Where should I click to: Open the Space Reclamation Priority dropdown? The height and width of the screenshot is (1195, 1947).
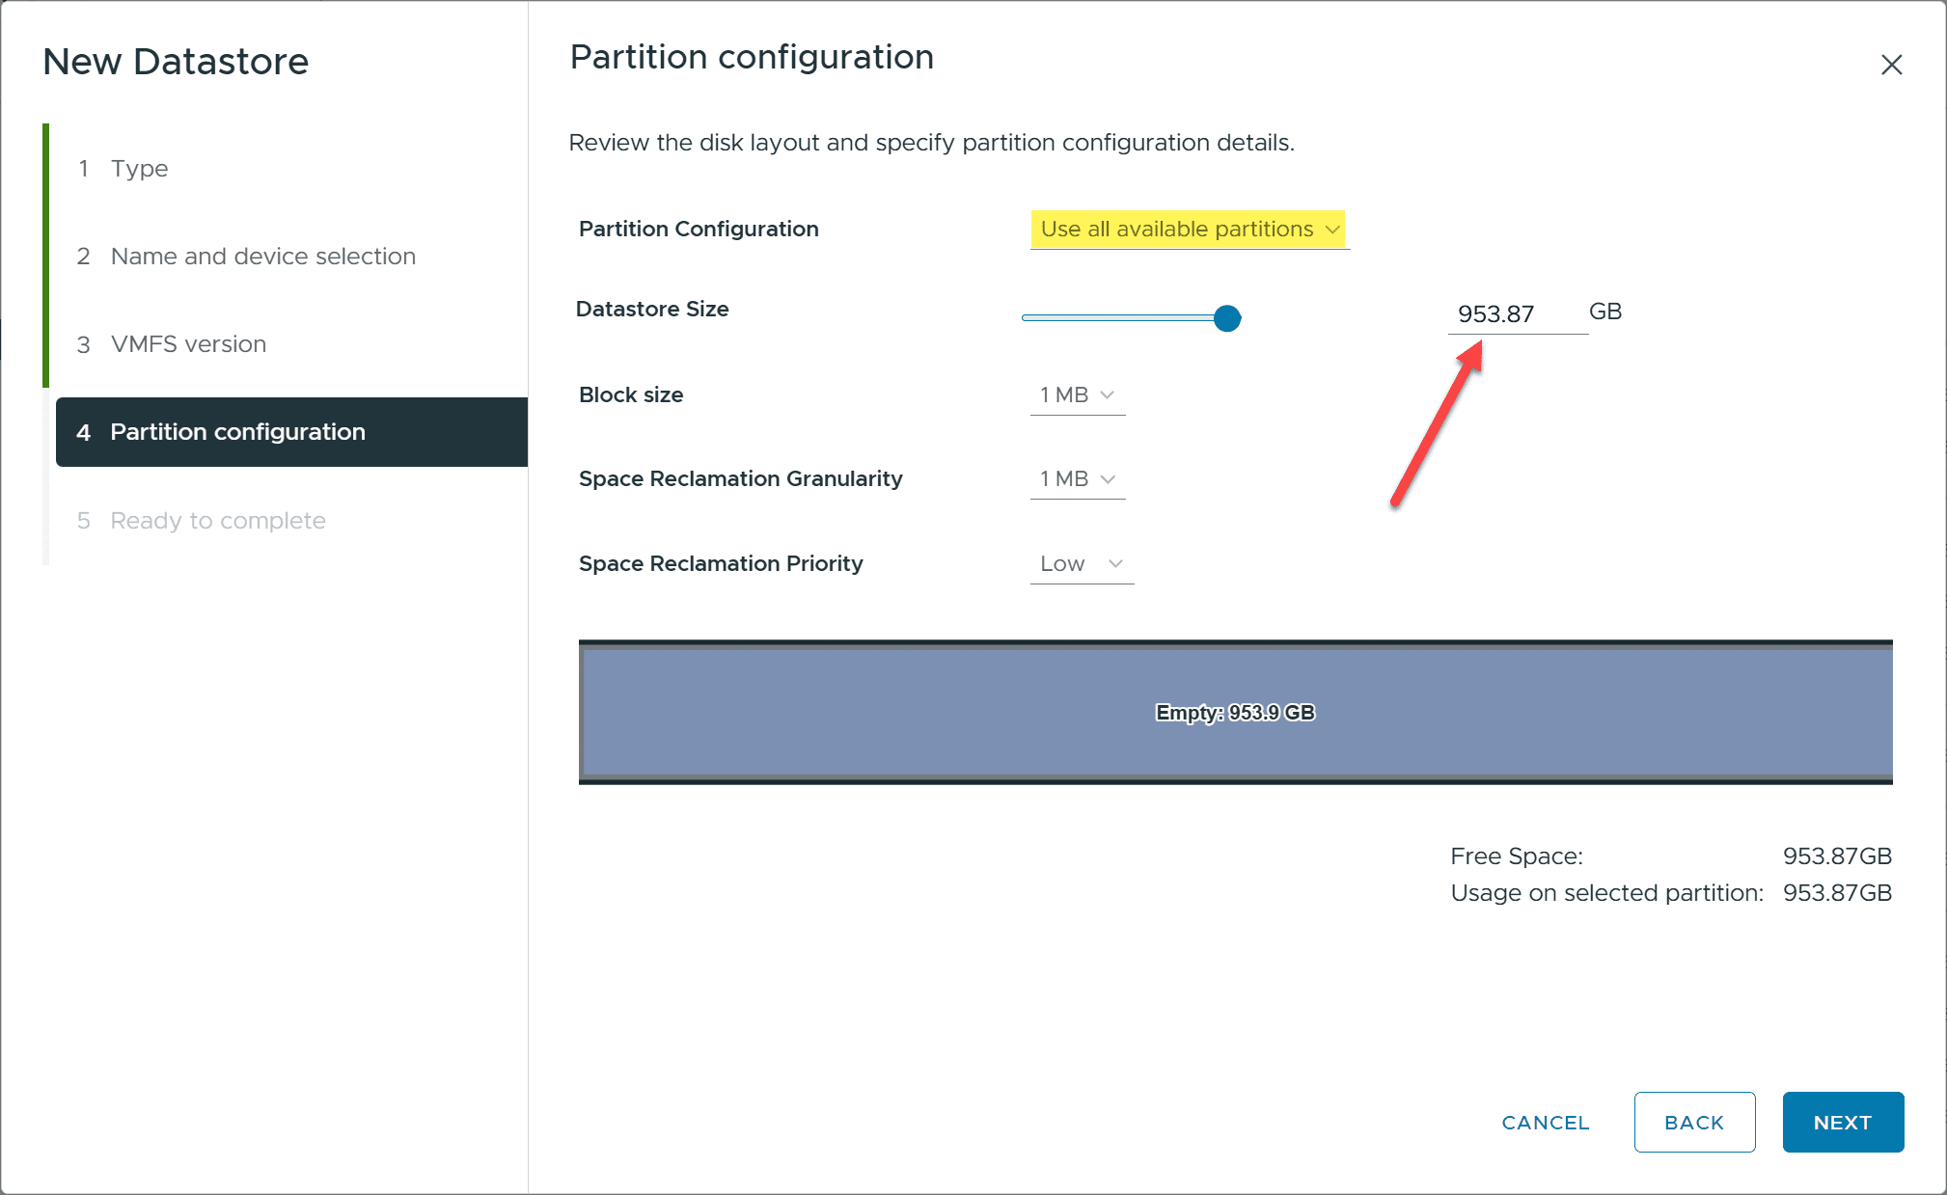pos(1082,564)
